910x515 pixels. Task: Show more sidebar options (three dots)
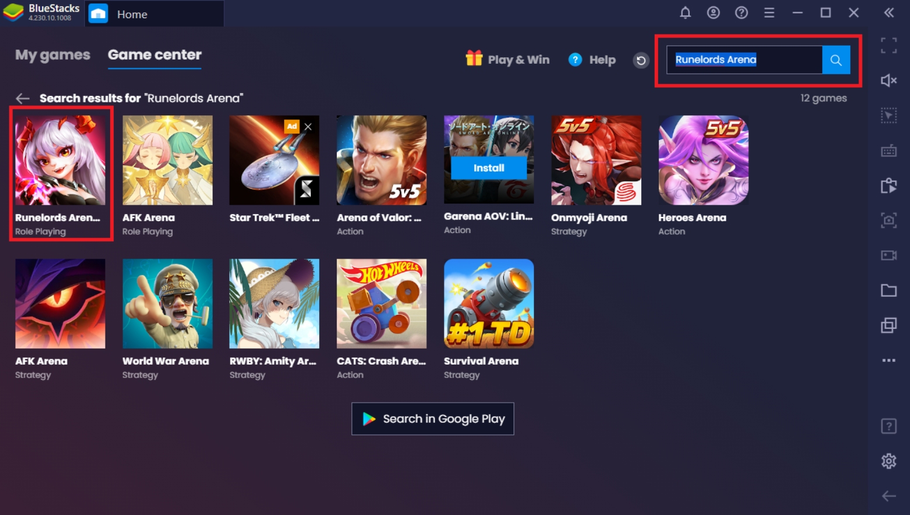pos(889,360)
